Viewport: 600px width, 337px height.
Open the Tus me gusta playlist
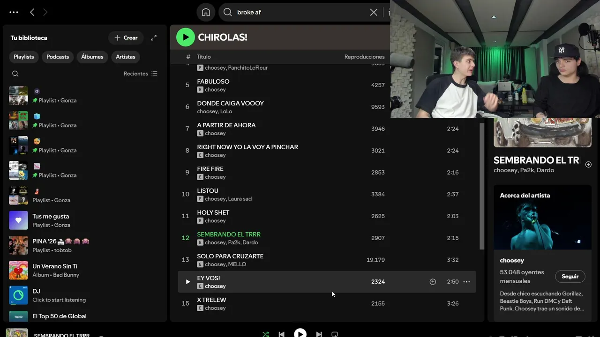coord(84,220)
